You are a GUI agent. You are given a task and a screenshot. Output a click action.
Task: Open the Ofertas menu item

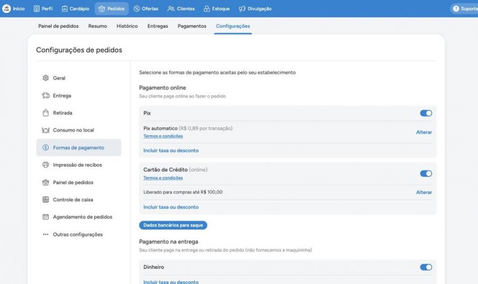[146, 9]
